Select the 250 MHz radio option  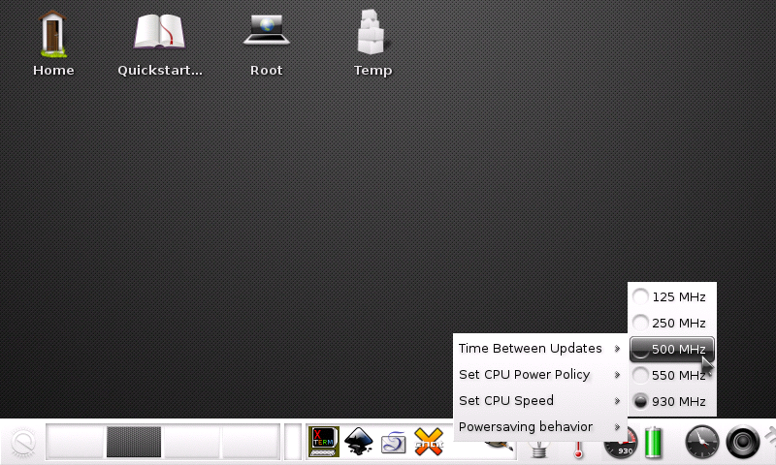click(671, 323)
